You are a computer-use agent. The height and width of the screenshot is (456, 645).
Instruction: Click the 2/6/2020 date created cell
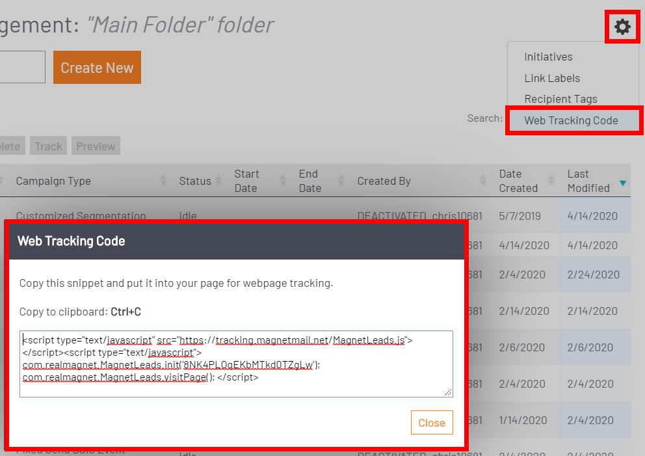pos(521,347)
